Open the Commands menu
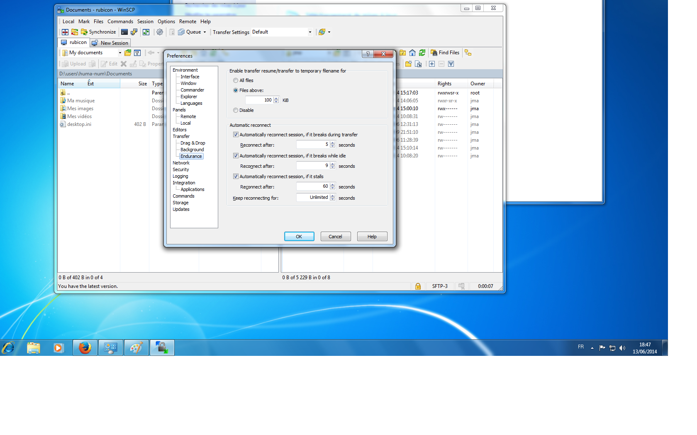Image resolution: width=697 pixels, height=435 pixels. click(120, 22)
